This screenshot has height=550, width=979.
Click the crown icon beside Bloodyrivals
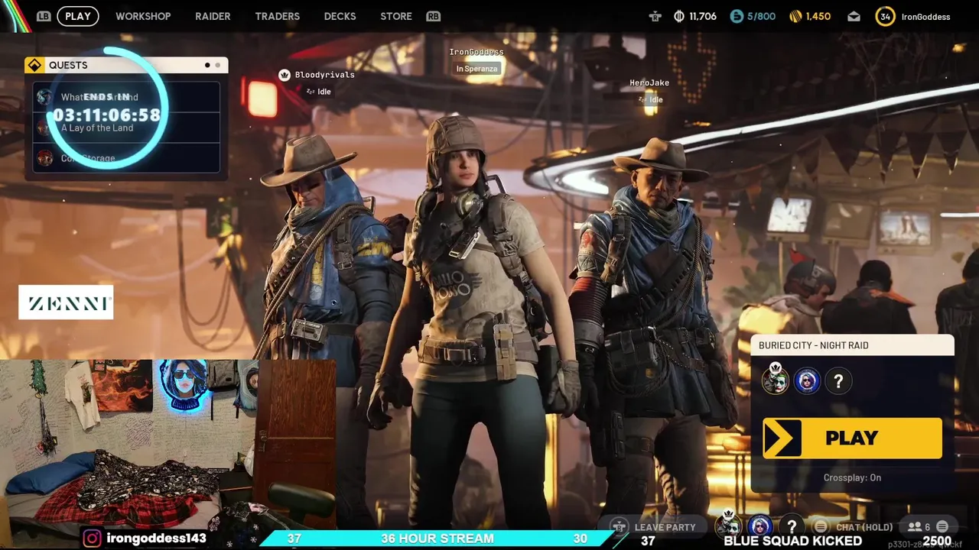pyautogui.click(x=285, y=75)
